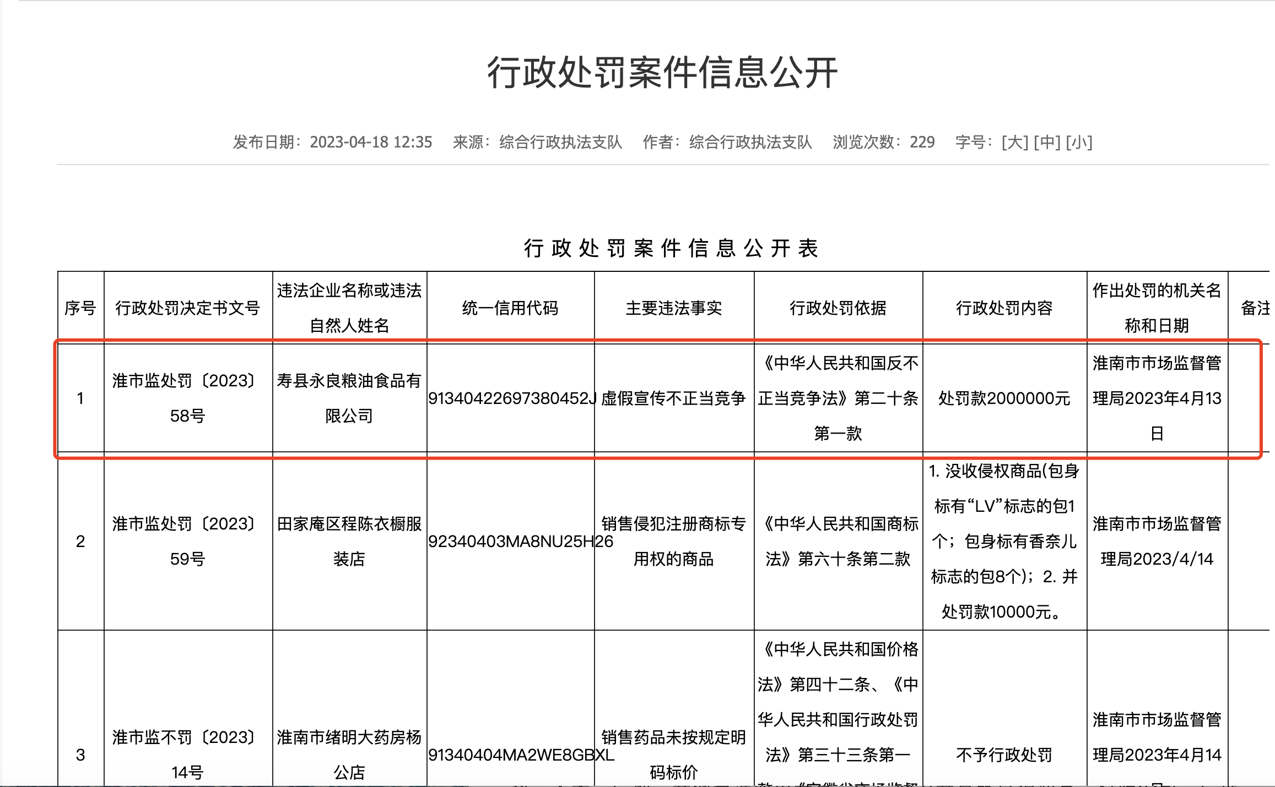Set font size to small [小]
1275x787 pixels.
(1079, 142)
